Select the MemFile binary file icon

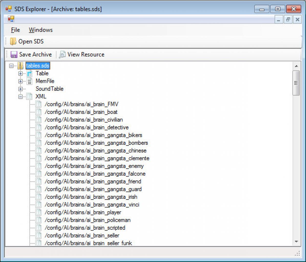pyautogui.click(x=29, y=81)
